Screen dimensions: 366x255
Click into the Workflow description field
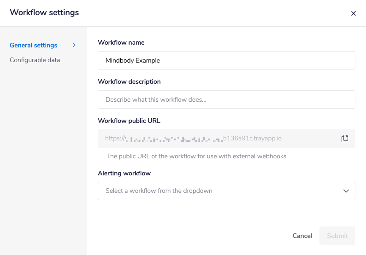pyautogui.click(x=226, y=99)
